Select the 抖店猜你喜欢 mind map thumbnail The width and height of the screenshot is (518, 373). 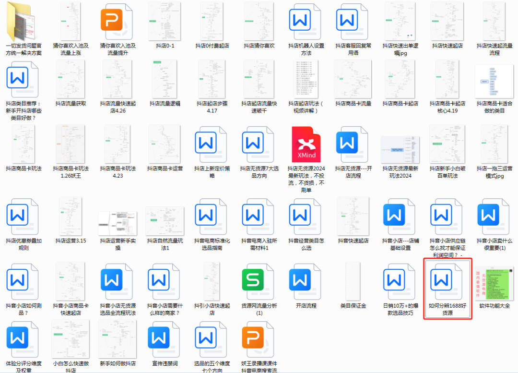(x=259, y=21)
